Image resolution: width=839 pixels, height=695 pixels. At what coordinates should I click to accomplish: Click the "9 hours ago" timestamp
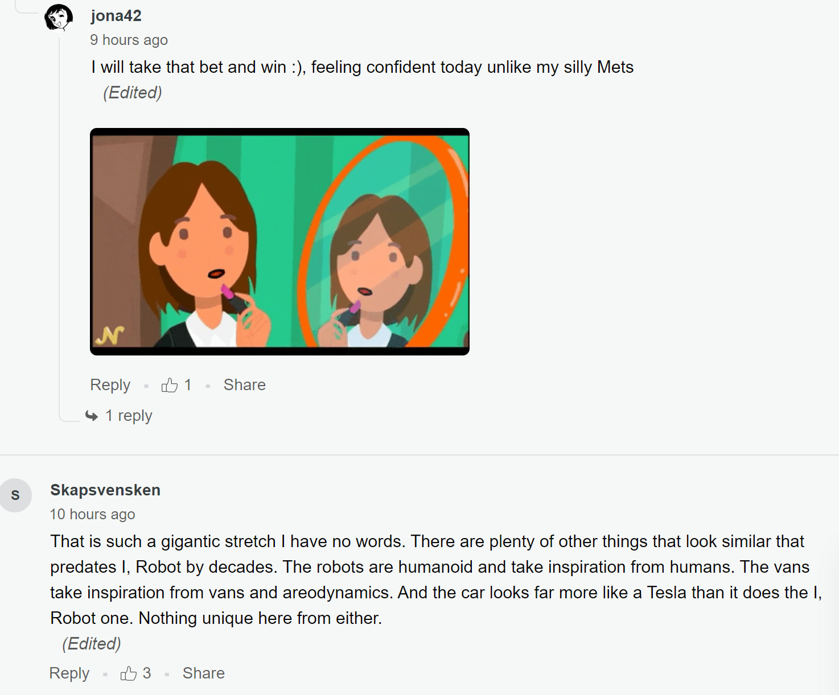(129, 40)
